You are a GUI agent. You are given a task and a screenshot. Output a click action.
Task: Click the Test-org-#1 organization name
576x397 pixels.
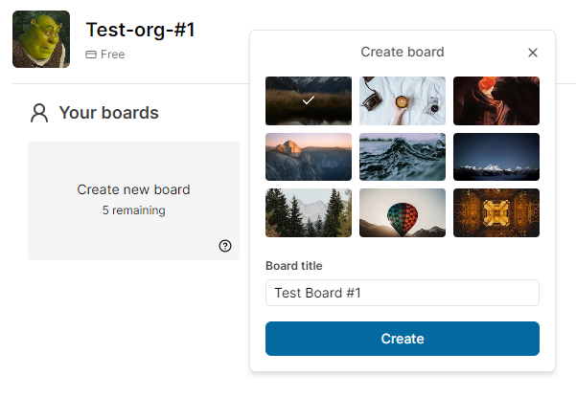point(140,30)
